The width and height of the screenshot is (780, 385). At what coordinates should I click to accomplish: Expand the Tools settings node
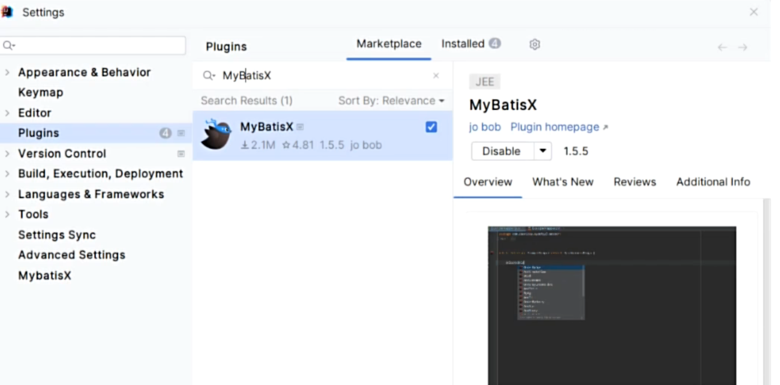(x=7, y=215)
